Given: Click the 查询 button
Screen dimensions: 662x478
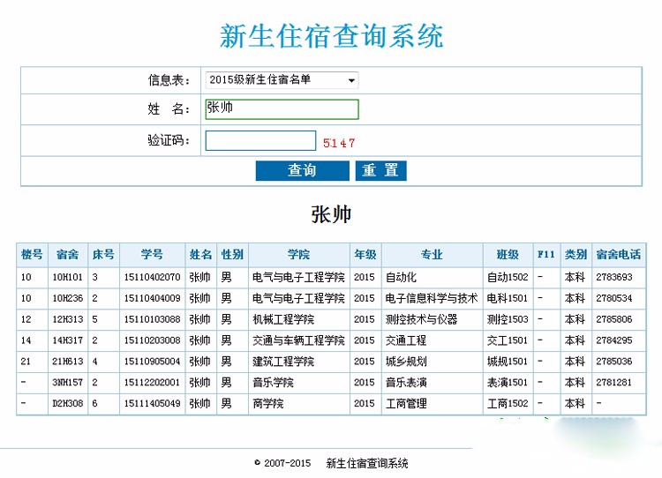Looking at the screenshot, I should 302,170.
